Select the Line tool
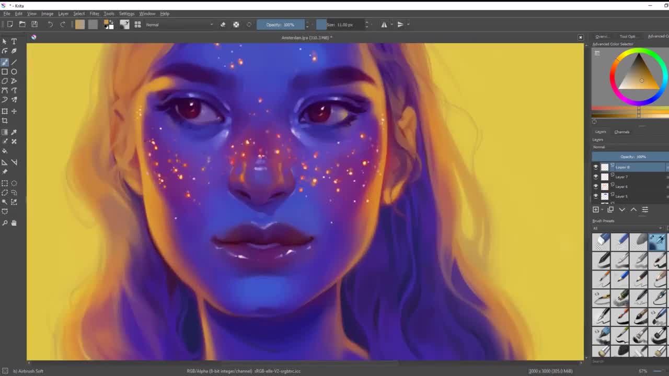This screenshot has height=376, width=669. click(x=14, y=62)
